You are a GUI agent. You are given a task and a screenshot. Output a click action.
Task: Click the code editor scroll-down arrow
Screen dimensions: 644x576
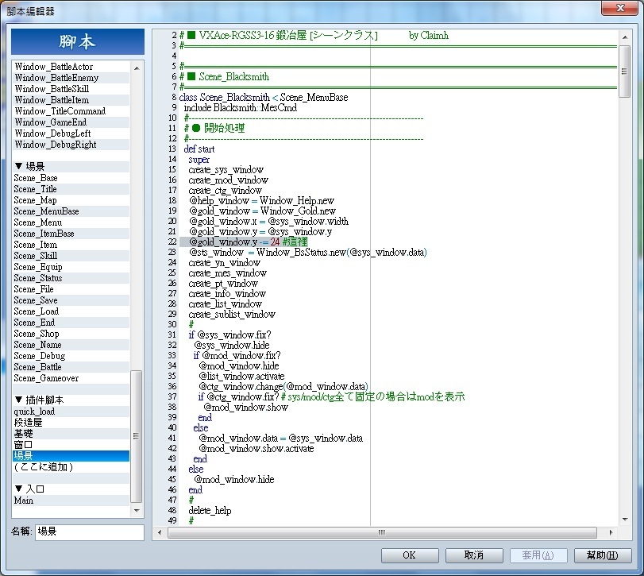click(x=625, y=520)
